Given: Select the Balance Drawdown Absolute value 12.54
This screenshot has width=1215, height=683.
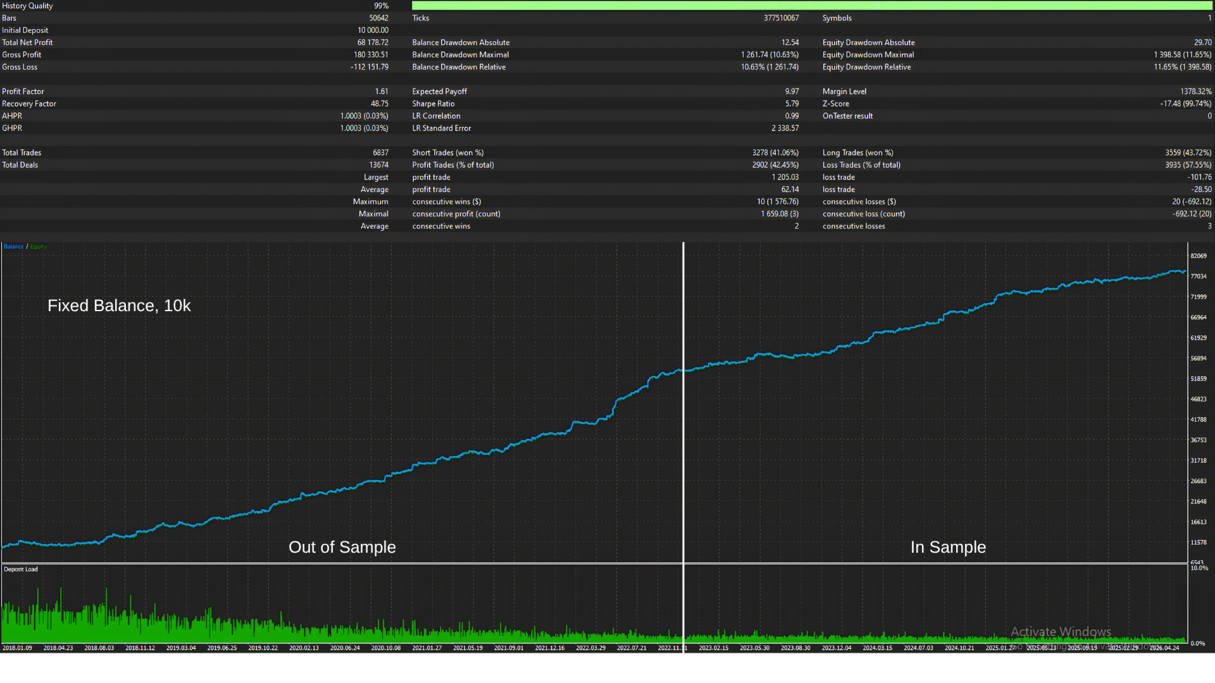Looking at the screenshot, I should 790,42.
